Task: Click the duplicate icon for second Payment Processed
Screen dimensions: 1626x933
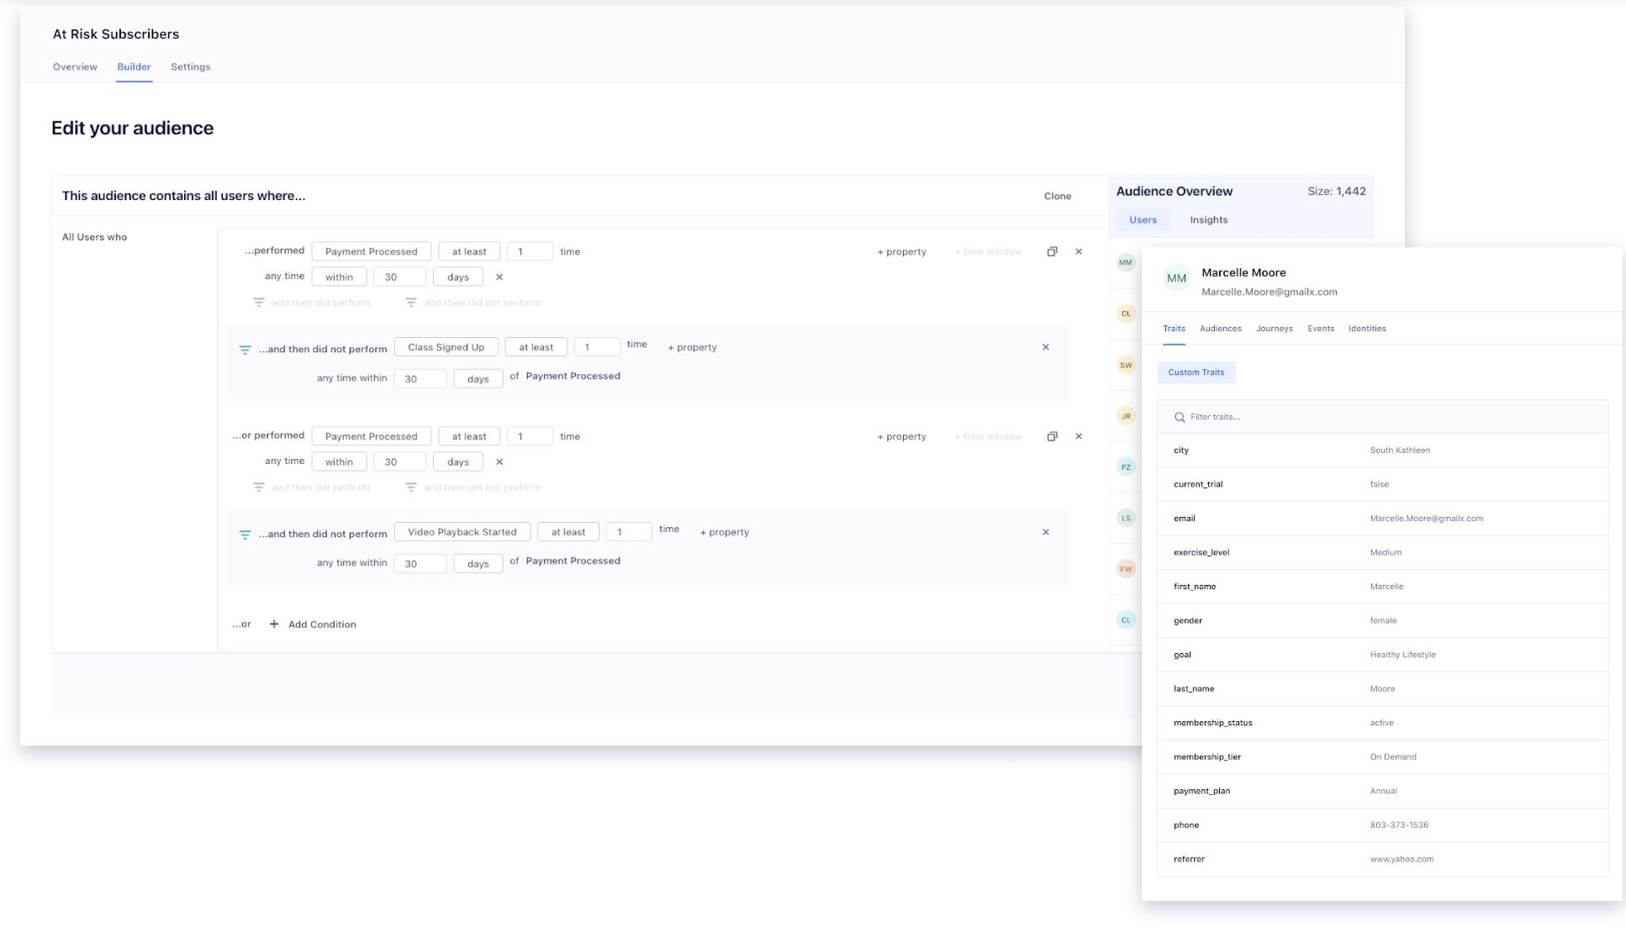Action: [x=1052, y=435]
